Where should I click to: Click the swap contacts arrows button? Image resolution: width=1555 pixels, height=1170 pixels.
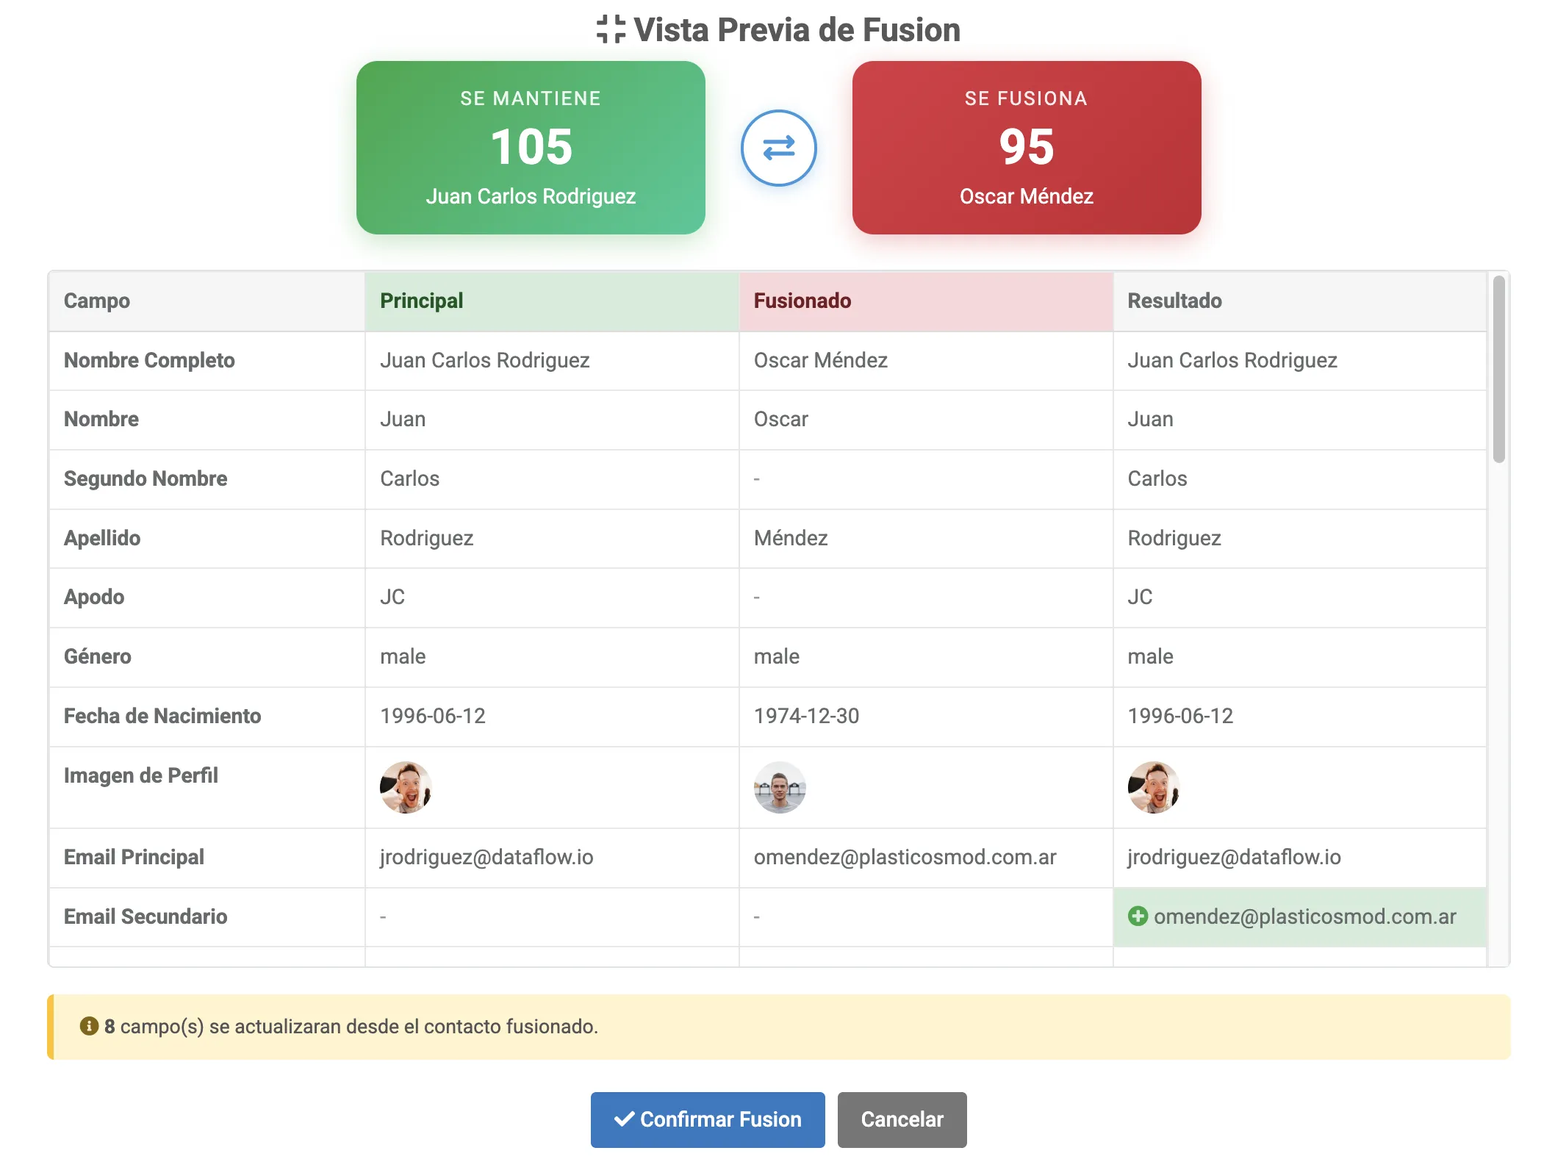coord(778,148)
